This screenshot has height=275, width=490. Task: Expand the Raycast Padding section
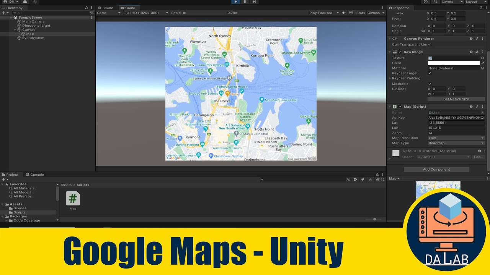click(390, 78)
